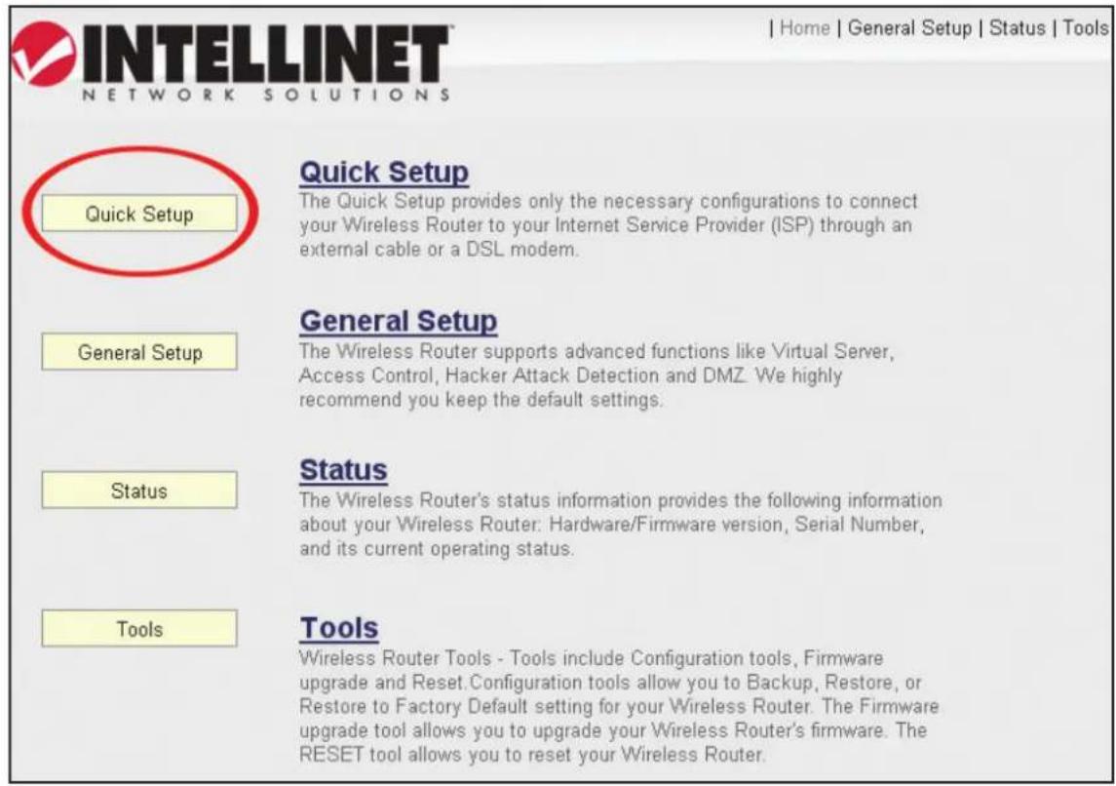The width and height of the screenshot is (1116, 786).
Task: Click the General Setup yellow button
Action: (139, 351)
